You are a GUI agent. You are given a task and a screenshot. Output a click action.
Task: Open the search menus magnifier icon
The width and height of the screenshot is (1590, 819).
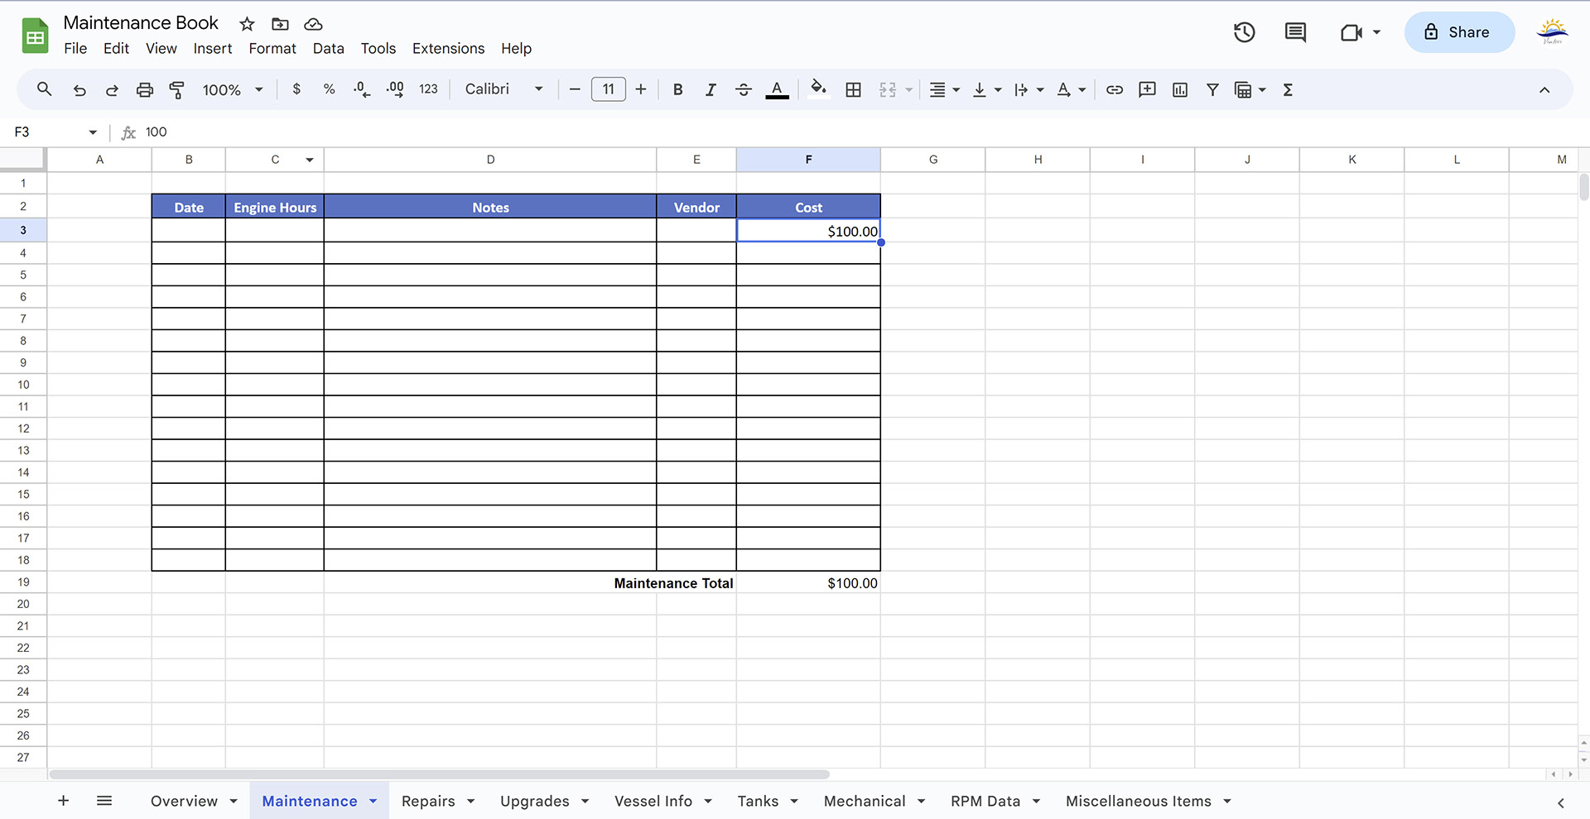pyautogui.click(x=45, y=89)
